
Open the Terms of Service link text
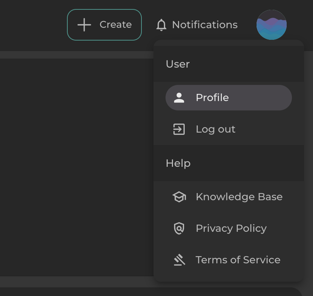(238, 260)
